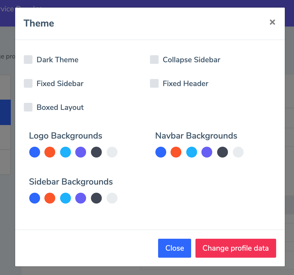The image size is (294, 275).
Task: Click the blue Close button
Action: click(175, 248)
